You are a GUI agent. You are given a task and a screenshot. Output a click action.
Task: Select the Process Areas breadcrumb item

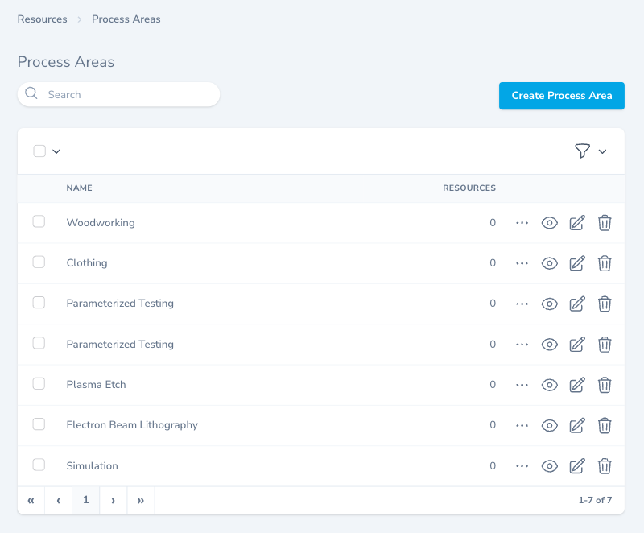tap(126, 19)
